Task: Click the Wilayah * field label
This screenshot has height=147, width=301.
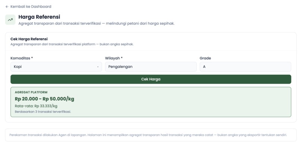Action: 114,58
